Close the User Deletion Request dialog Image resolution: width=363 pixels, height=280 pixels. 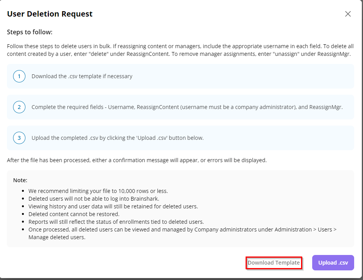(348, 14)
